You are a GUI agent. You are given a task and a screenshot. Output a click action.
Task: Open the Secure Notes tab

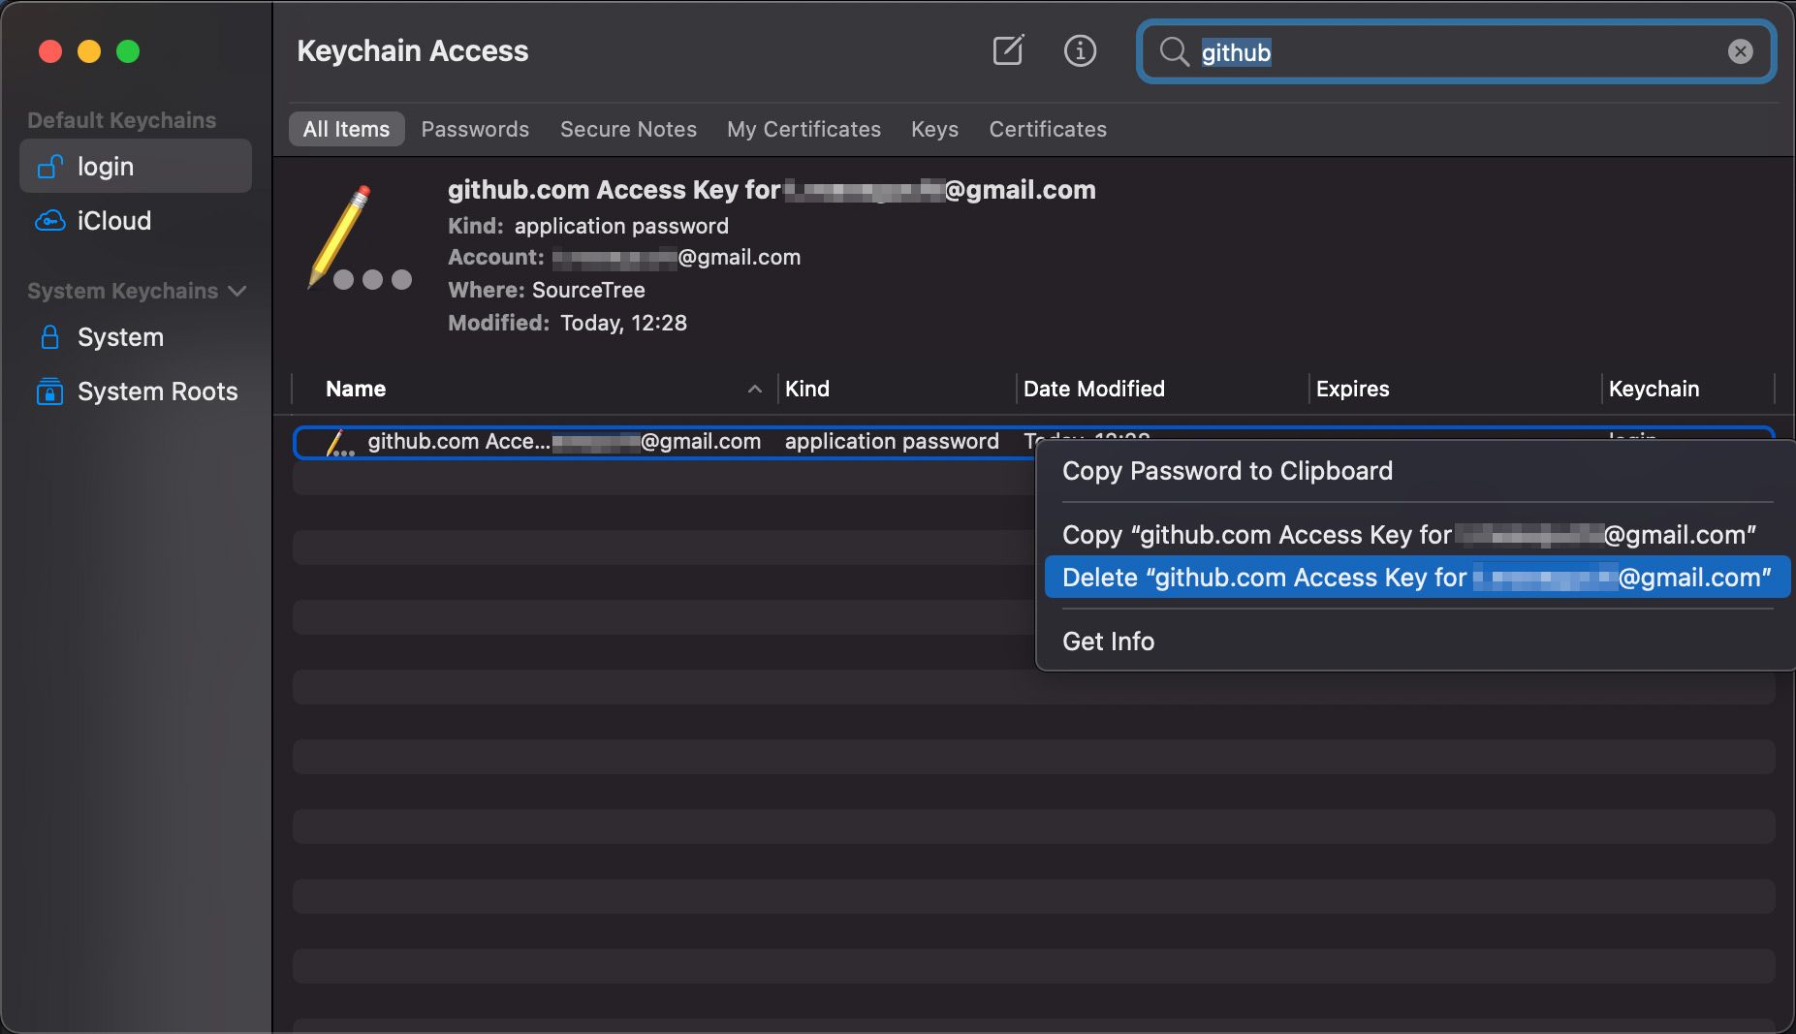(628, 129)
